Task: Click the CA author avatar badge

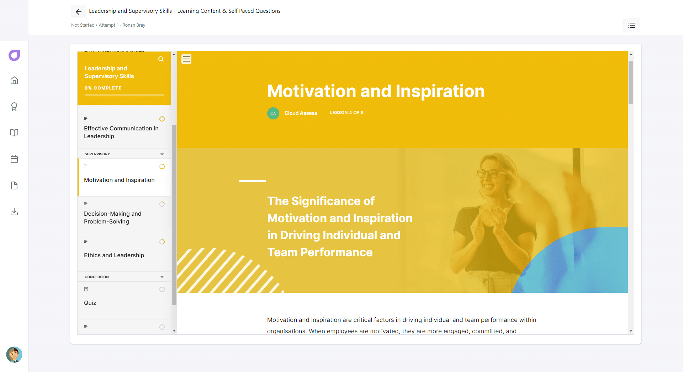Action: click(273, 113)
